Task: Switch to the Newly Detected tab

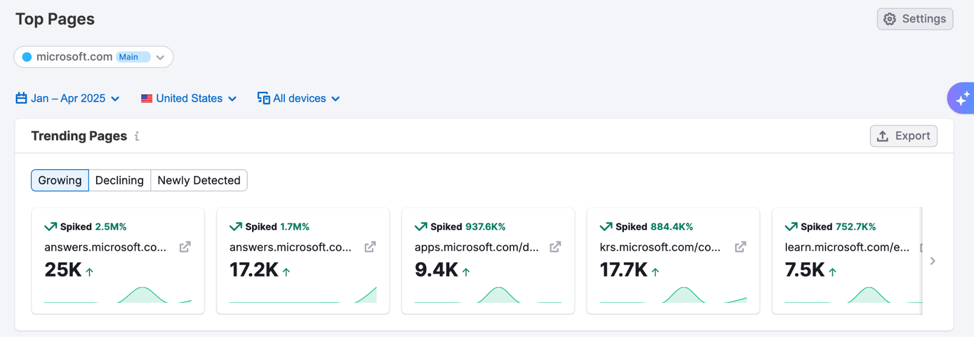Action: coord(199,180)
